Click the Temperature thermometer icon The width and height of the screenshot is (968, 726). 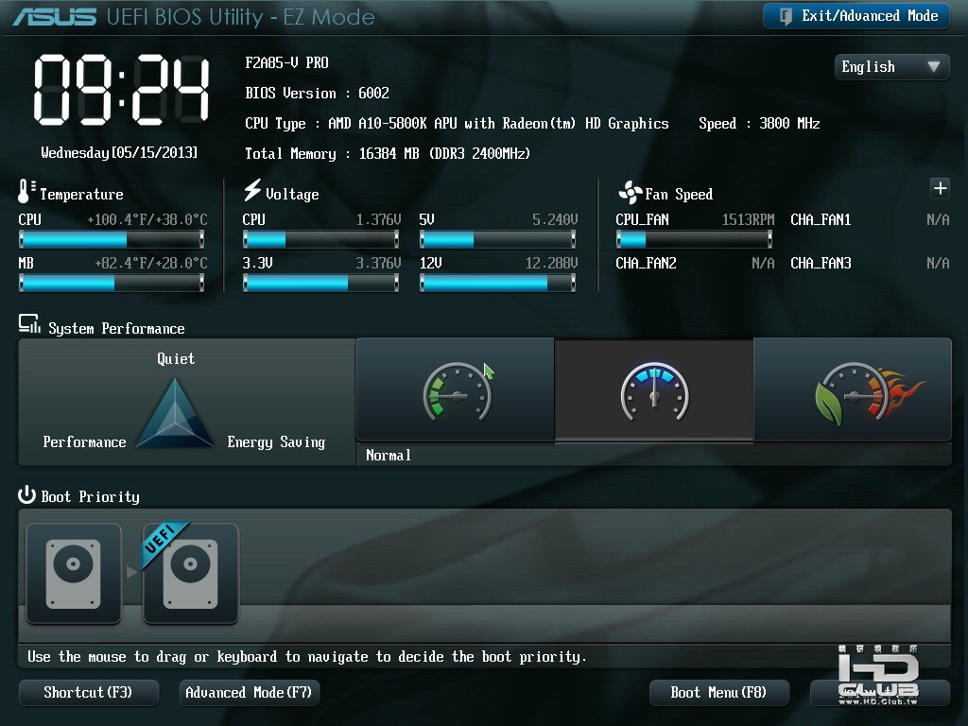pyautogui.click(x=26, y=191)
